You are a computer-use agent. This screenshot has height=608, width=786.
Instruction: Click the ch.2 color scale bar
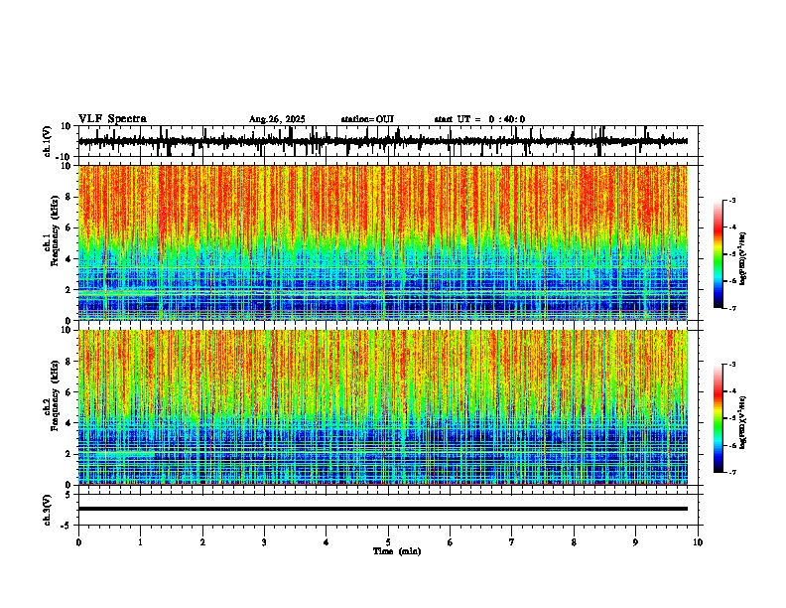click(x=718, y=418)
